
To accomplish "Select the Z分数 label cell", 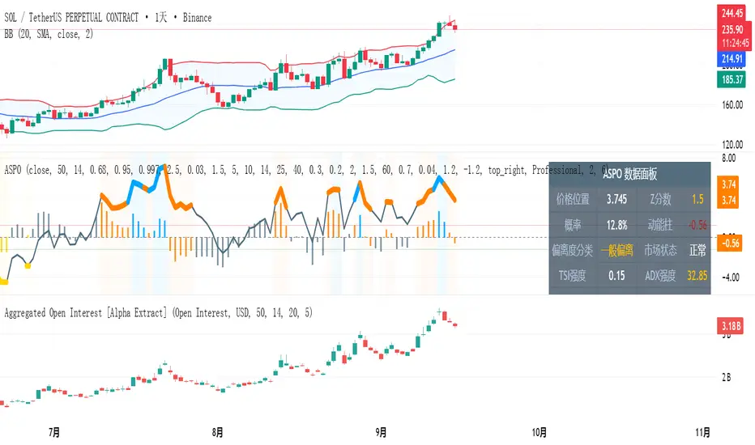I will 660,199.
